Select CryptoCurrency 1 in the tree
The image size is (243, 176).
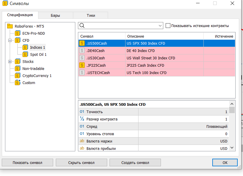coord(37,76)
